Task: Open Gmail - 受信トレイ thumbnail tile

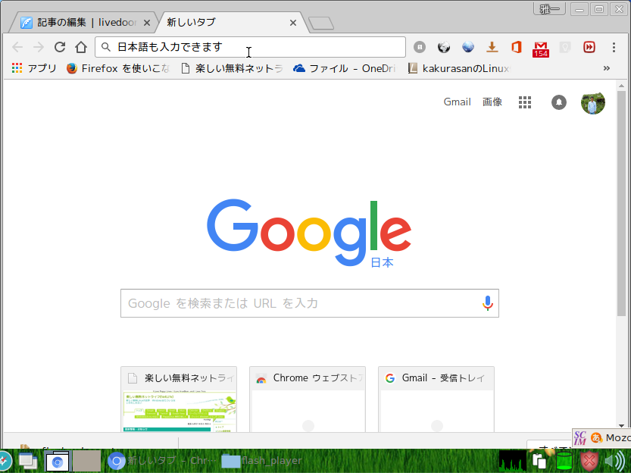Action: (436, 399)
